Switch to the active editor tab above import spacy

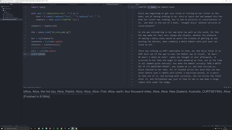[x=112, y=4]
